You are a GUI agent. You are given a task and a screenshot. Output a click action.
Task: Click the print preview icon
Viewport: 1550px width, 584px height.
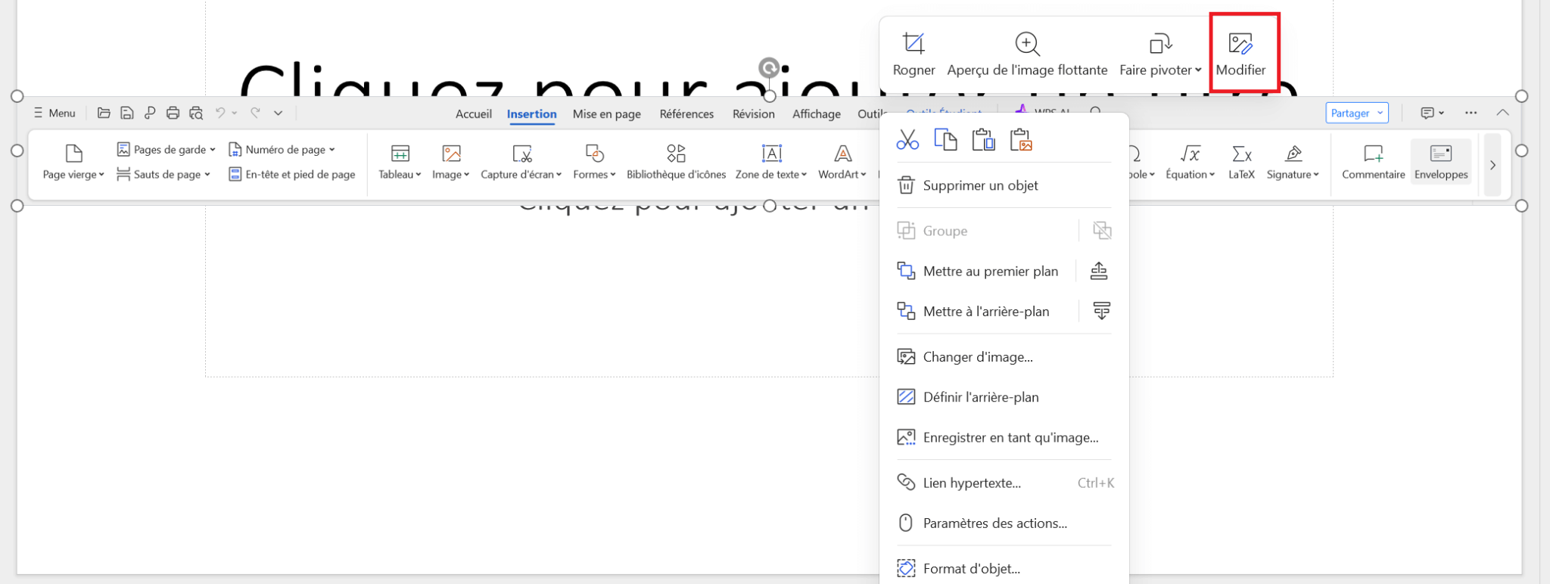click(x=196, y=113)
